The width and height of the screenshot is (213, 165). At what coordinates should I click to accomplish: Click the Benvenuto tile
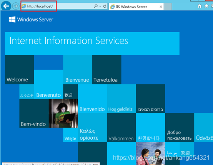48,84
